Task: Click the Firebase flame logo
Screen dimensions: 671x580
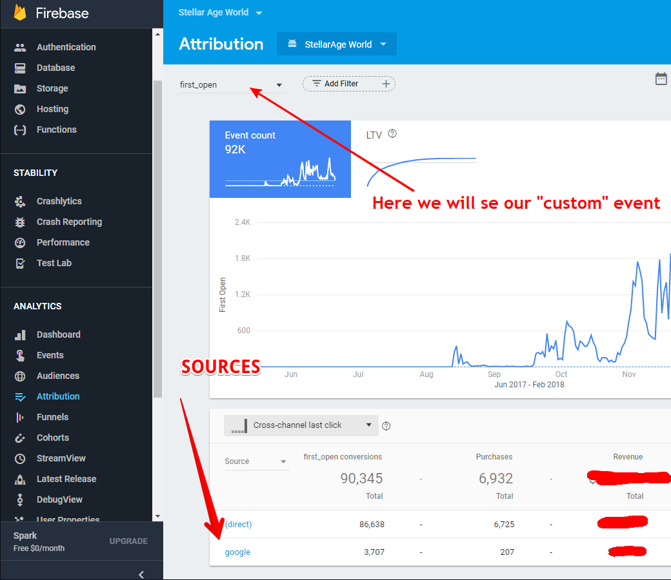Action: click(x=20, y=12)
